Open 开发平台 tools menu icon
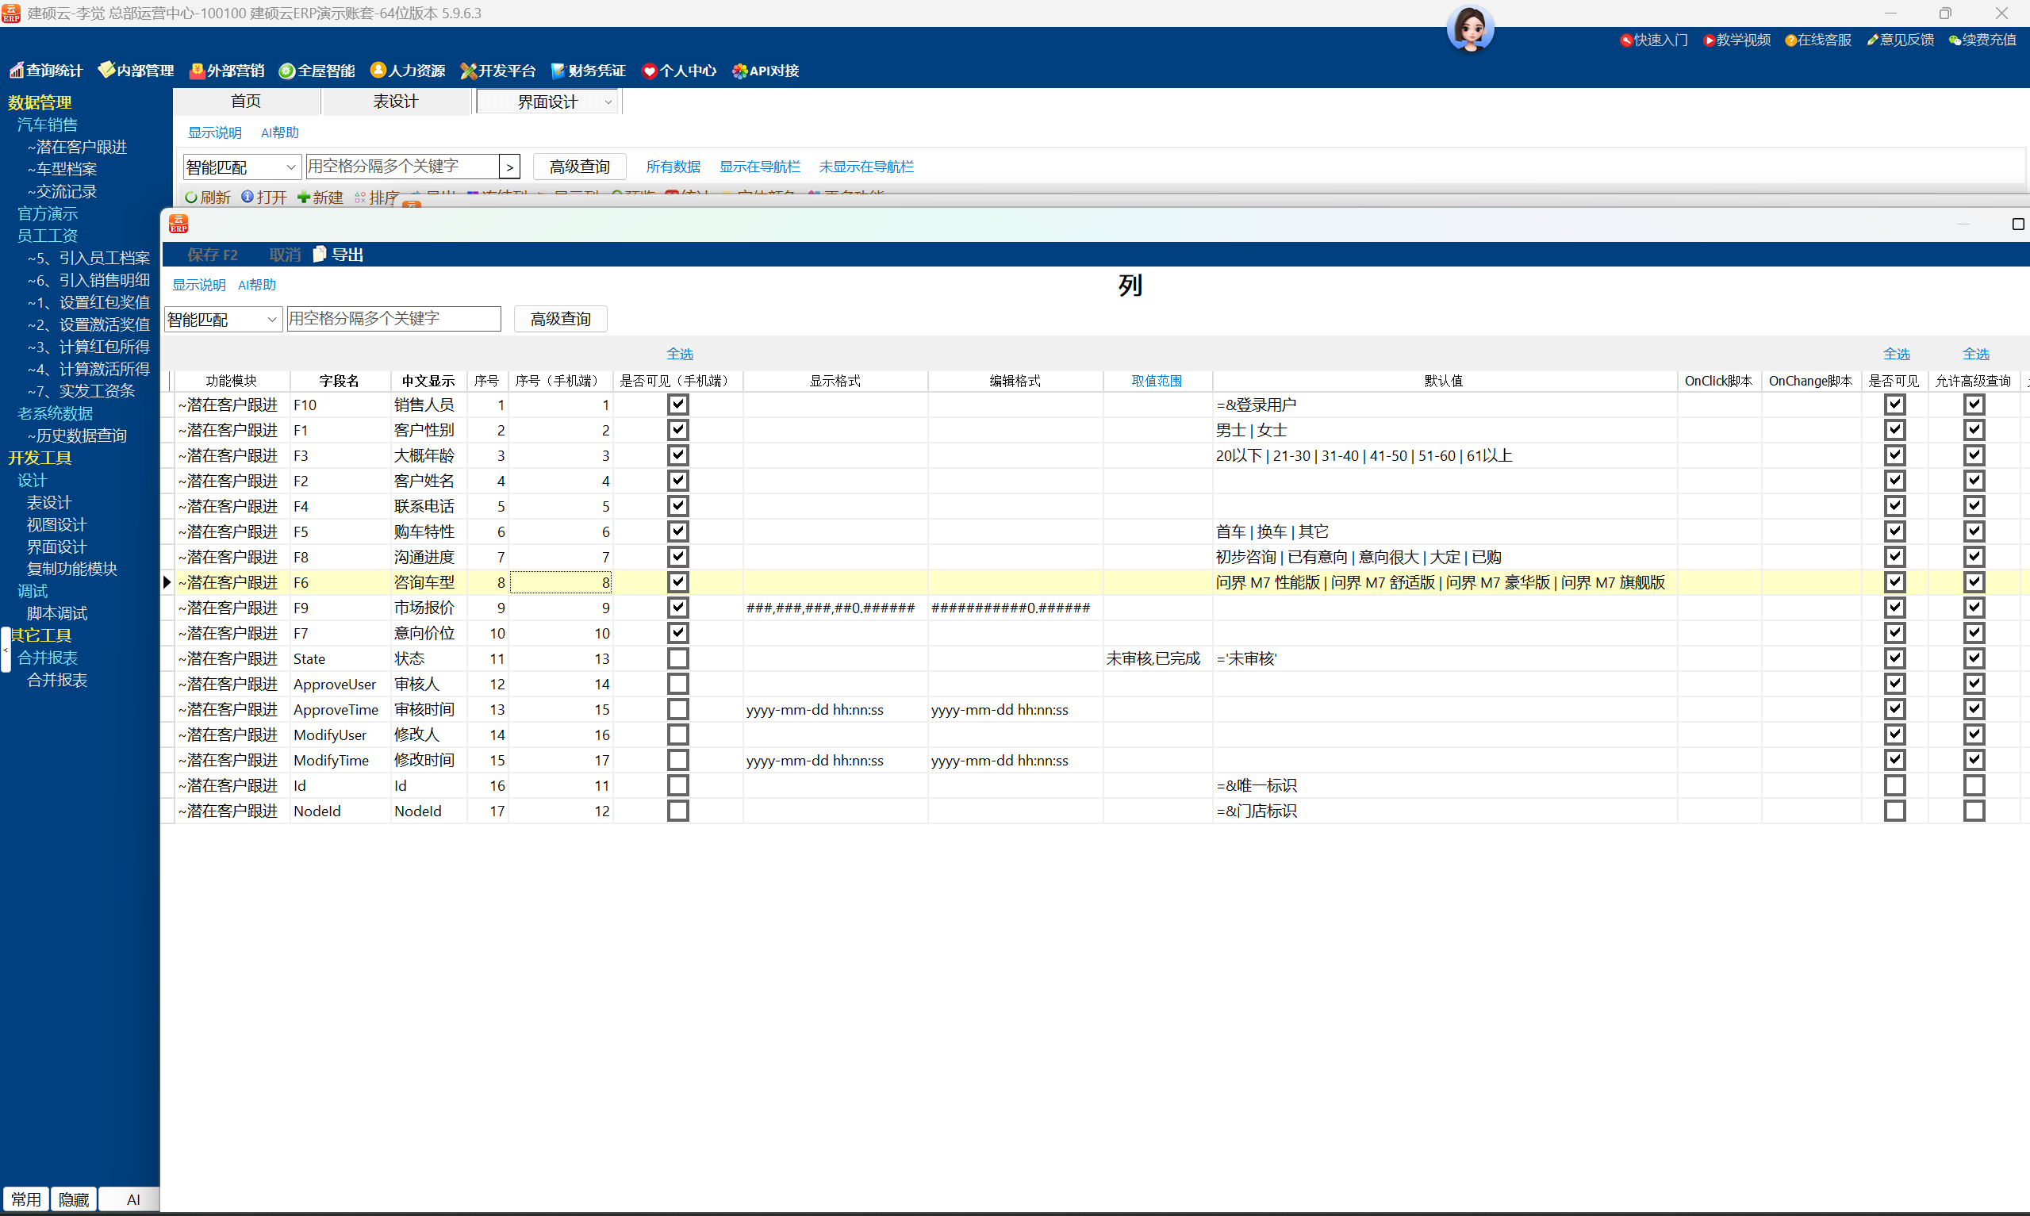The image size is (2030, 1216). tap(468, 71)
